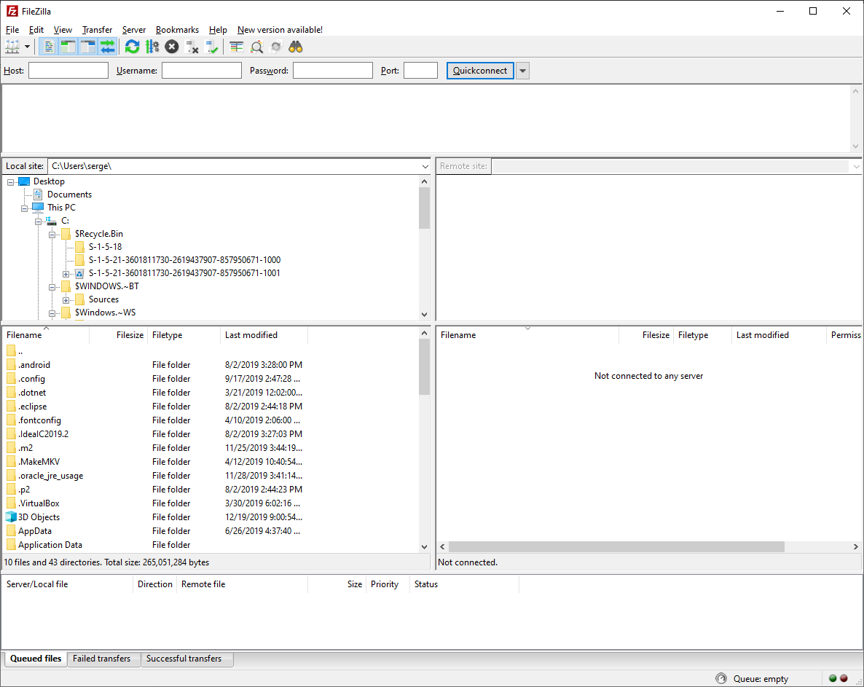Select the .oracle_jre_usage folder row
The width and height of the screenshot is (864, 687).
tap(211, 476)
